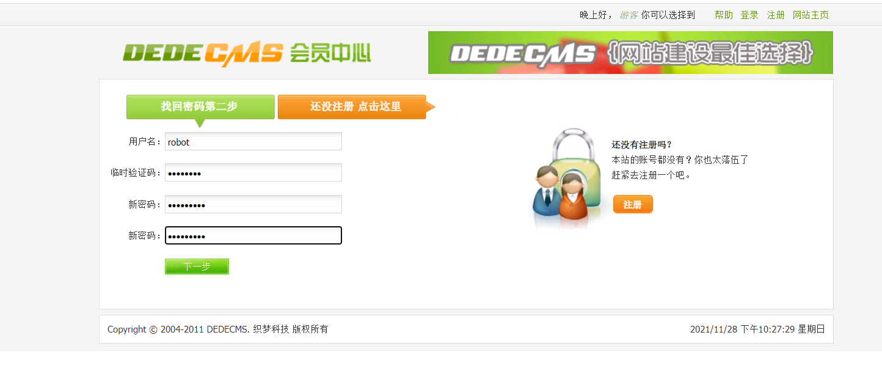
Task: Open the 注册 link in the top navigation
Action: pos(776,15)
